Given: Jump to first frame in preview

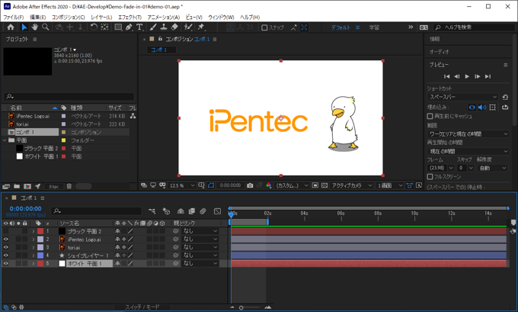Looking at the screenshot, I should tap(446, 76).
